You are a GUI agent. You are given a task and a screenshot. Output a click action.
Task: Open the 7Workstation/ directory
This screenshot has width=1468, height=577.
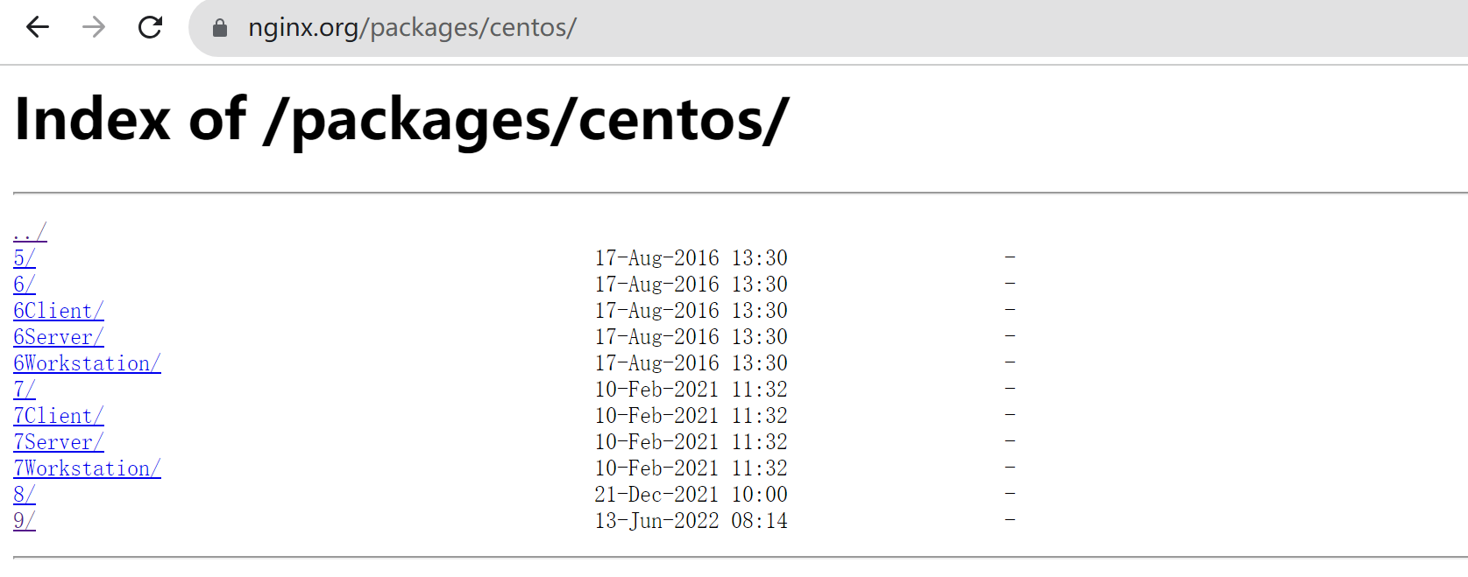point(87,468)
